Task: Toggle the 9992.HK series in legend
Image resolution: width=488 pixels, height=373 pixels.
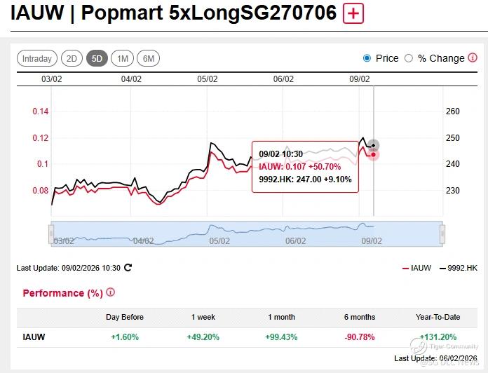Action: (x=458, y=268)
